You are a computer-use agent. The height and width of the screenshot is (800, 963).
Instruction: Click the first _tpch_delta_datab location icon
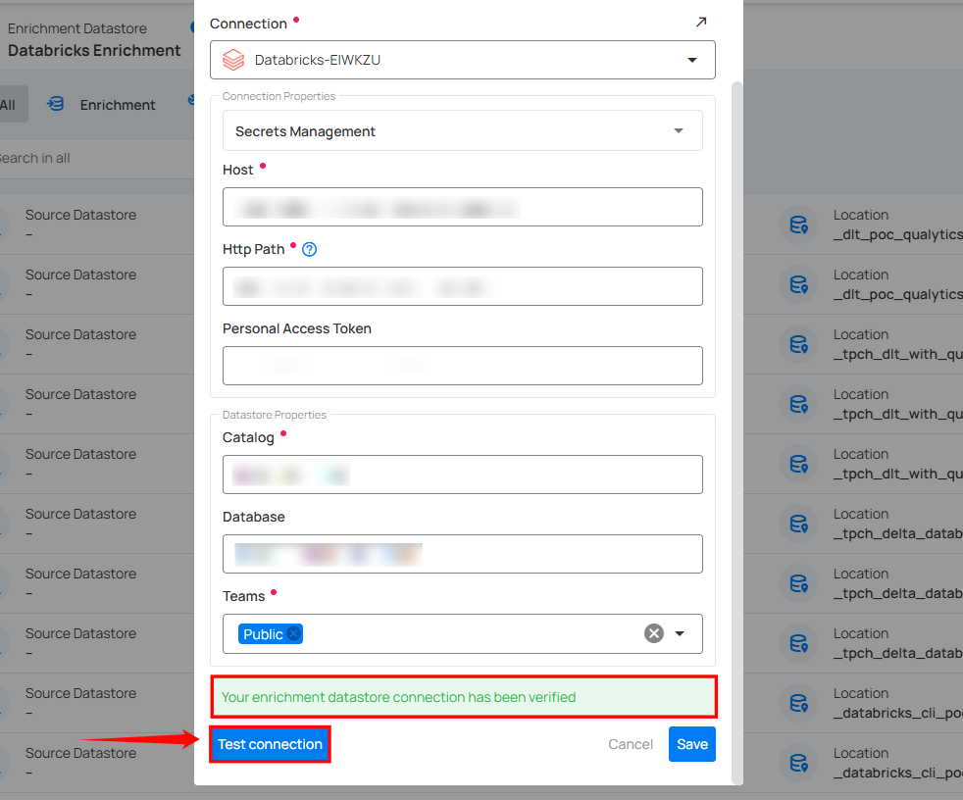798,524
